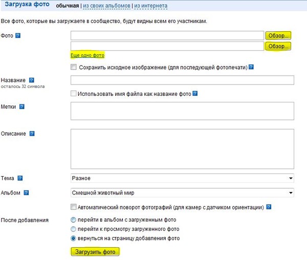Image resolution: width=307 pixels, height=260 pixels.
Task: Click the Загрузить фото button
Action: click(95, 252)
